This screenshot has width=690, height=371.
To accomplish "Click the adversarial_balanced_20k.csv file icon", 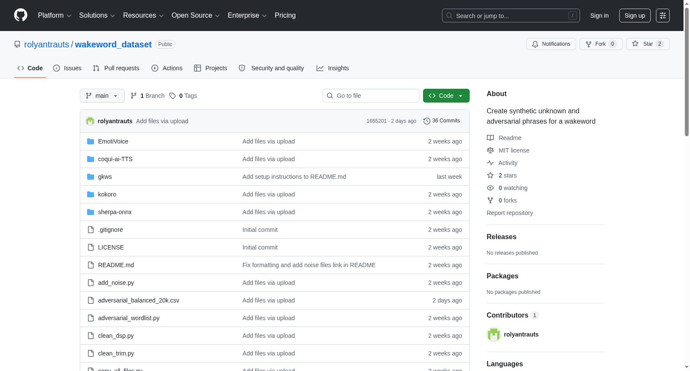I will tap(91, 300).
